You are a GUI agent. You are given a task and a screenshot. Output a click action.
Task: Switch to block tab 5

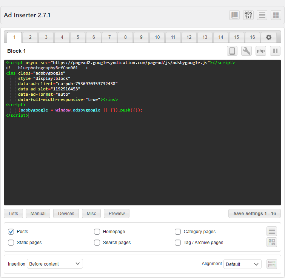coord(78,37)
